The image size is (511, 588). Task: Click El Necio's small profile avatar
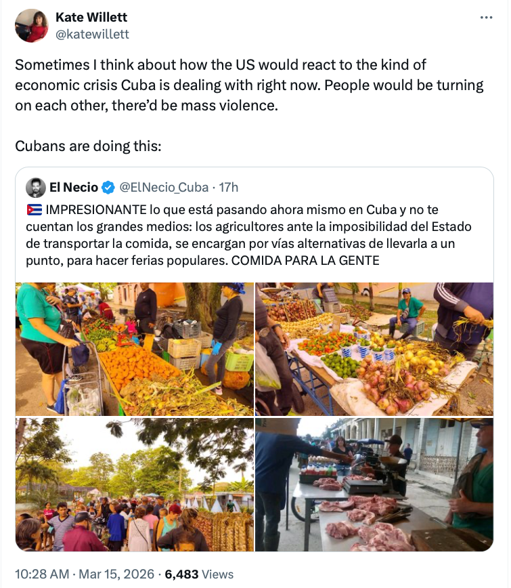36,188
